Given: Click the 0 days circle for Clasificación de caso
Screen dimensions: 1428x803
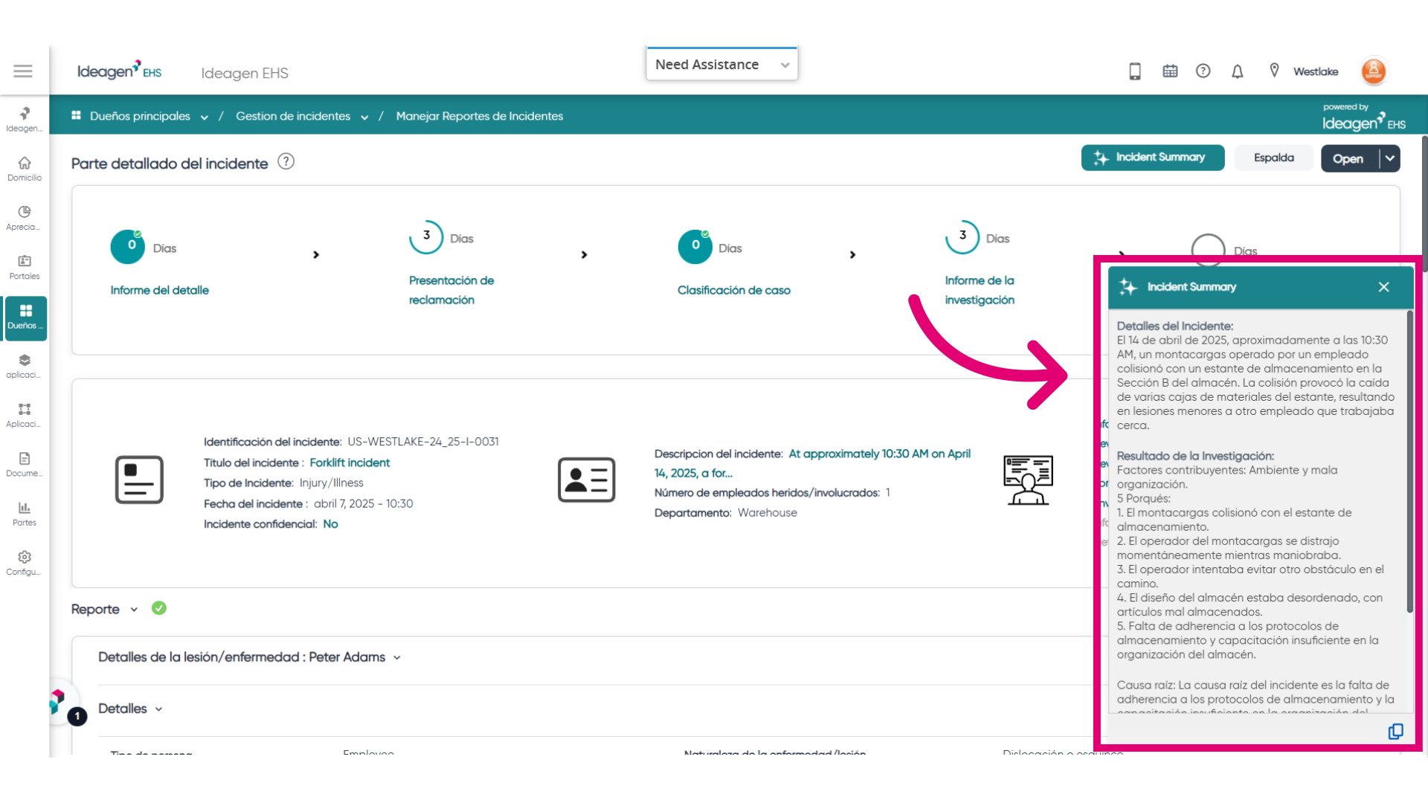Looking at the screenshot, I should 695,246.
